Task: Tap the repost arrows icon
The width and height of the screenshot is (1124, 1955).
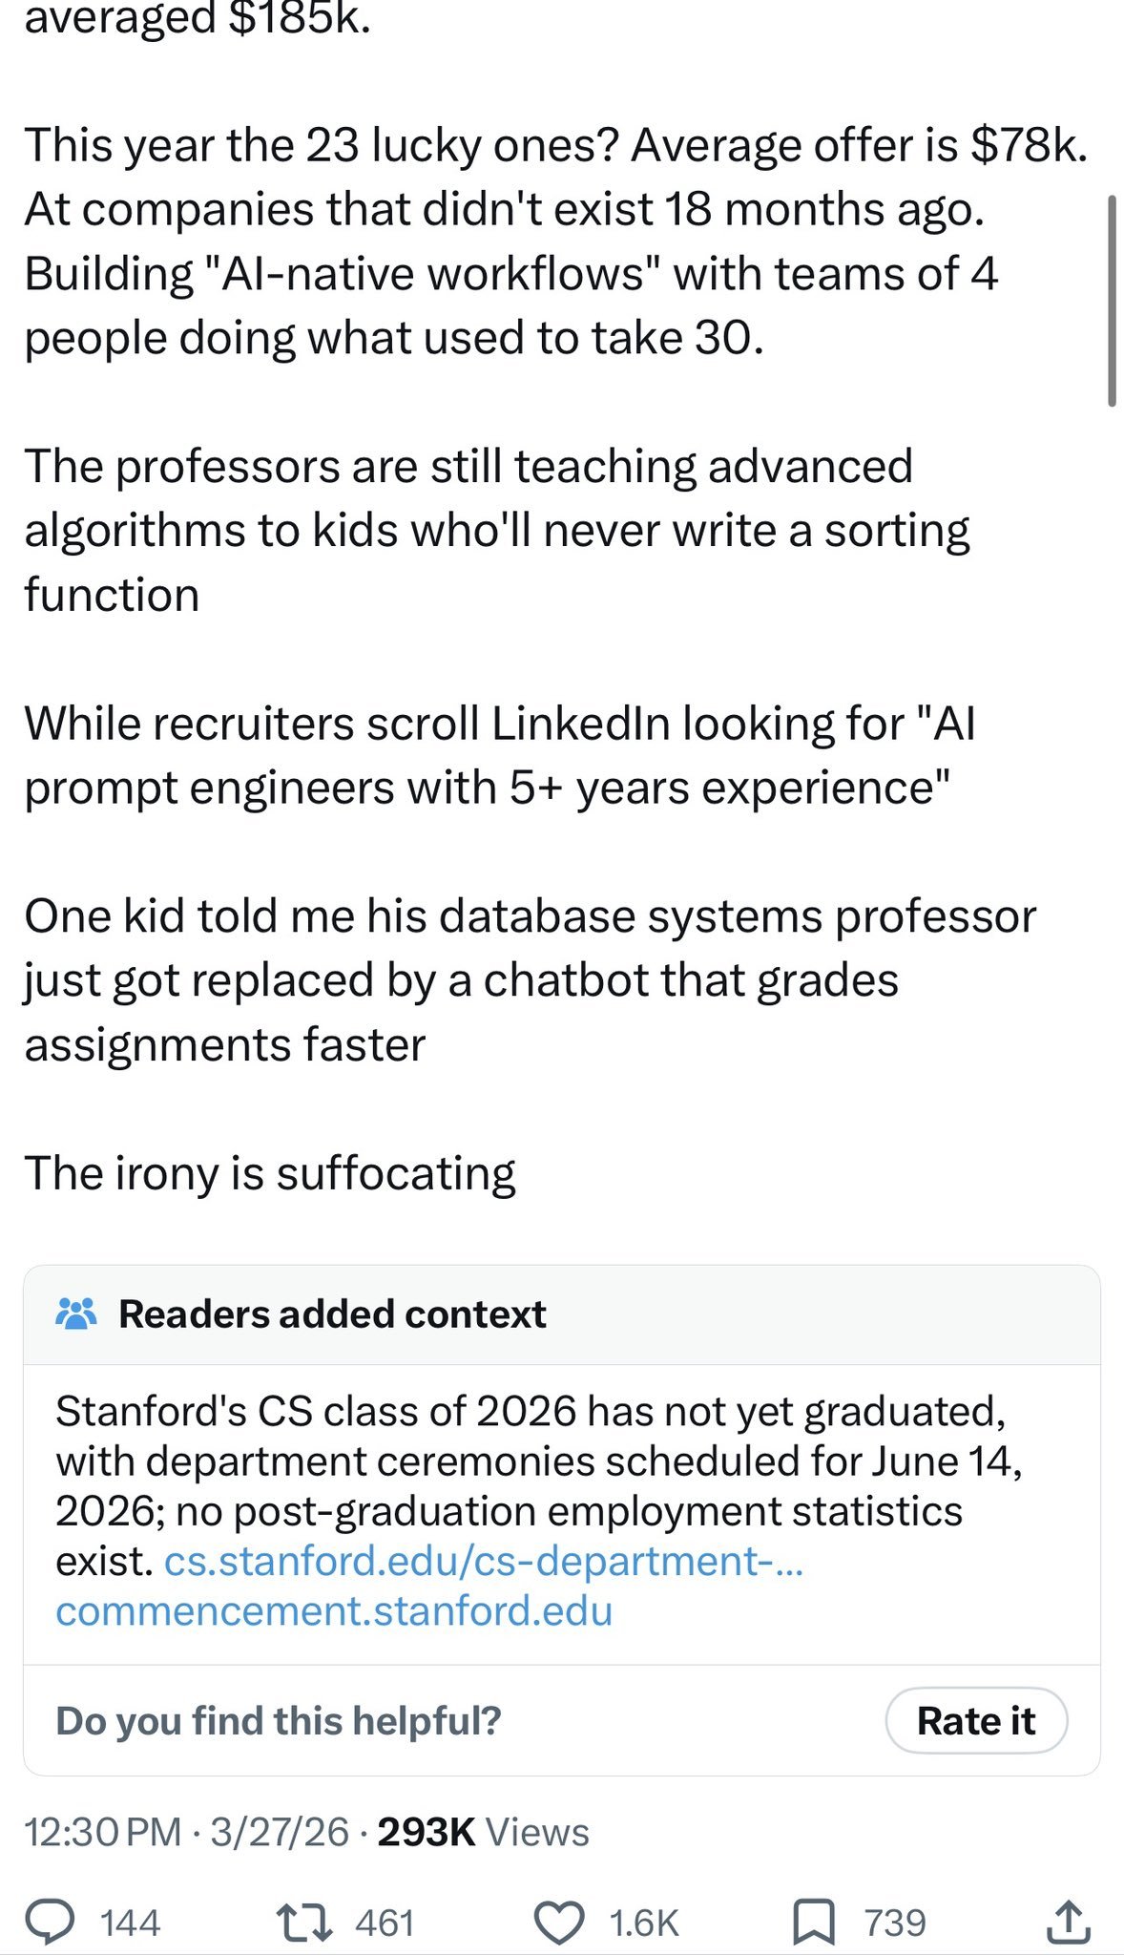Action: [x=303, y=1922]
